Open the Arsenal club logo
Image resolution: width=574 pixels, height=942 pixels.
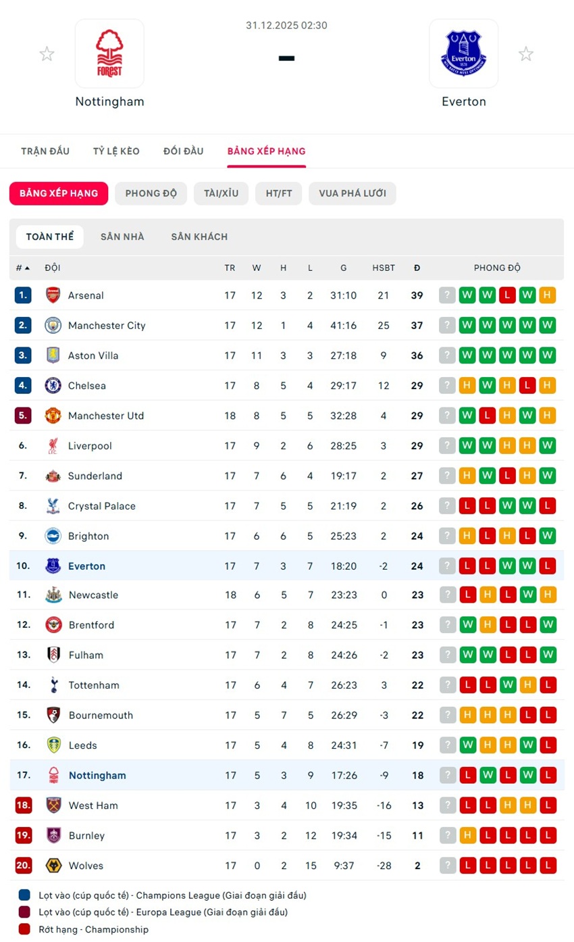coord(53,295)
